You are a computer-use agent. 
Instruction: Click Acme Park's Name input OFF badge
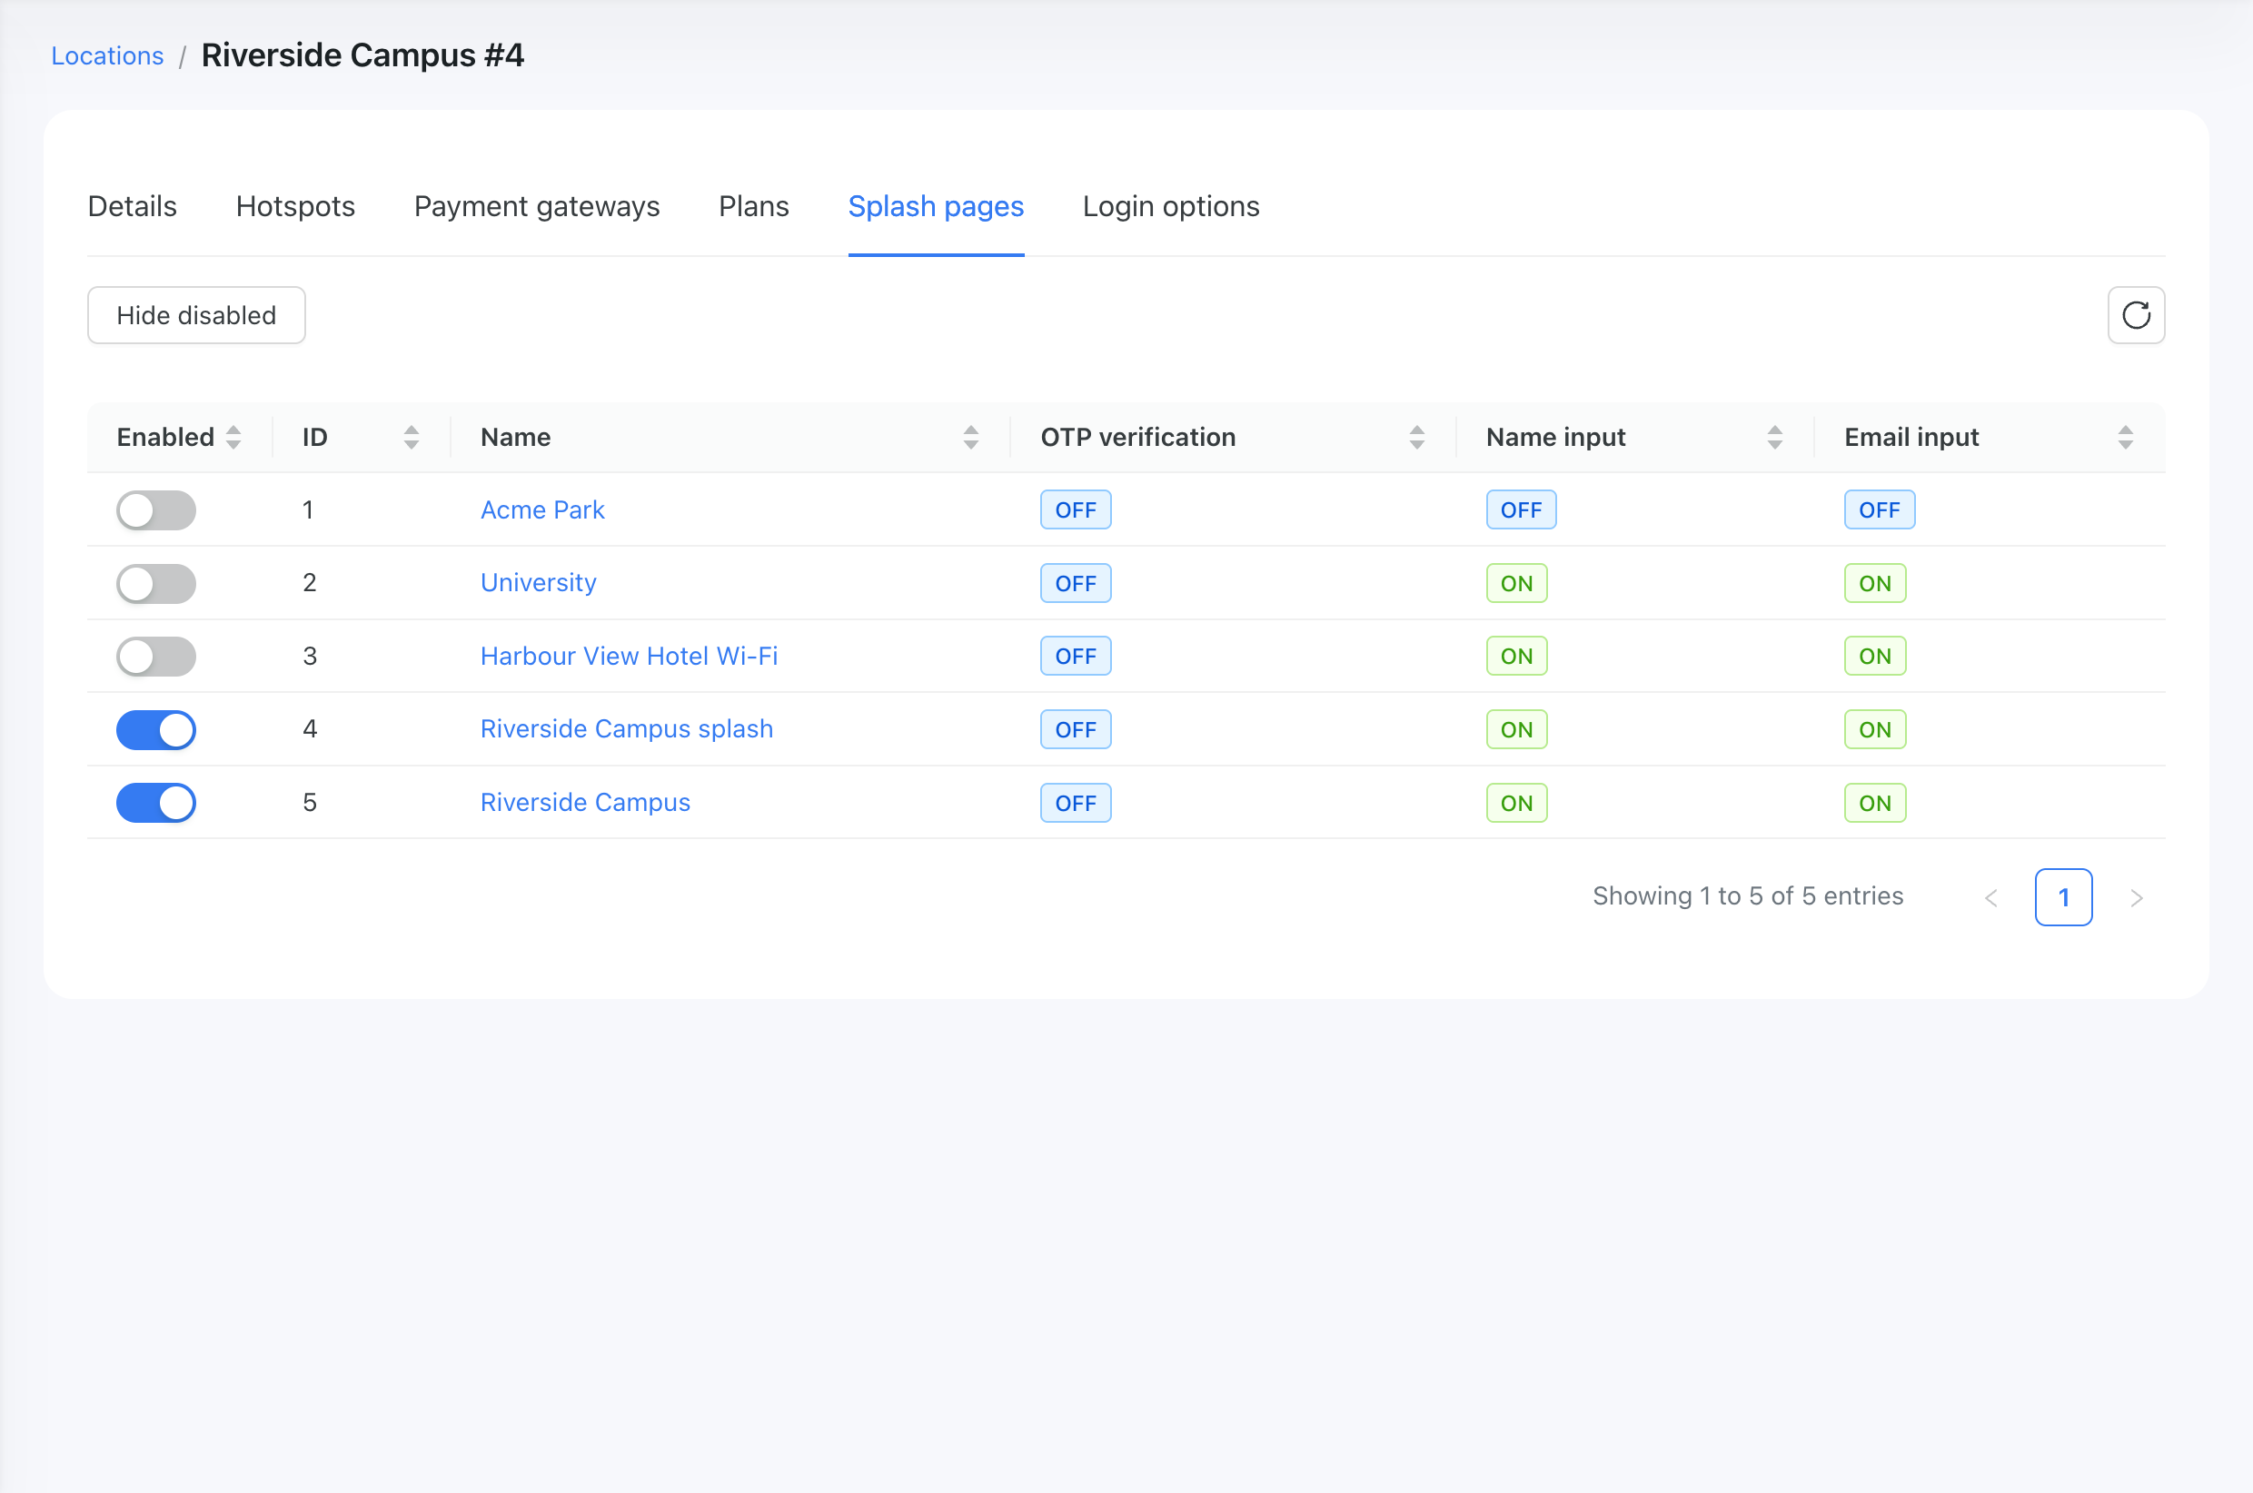click(1521, 510)
